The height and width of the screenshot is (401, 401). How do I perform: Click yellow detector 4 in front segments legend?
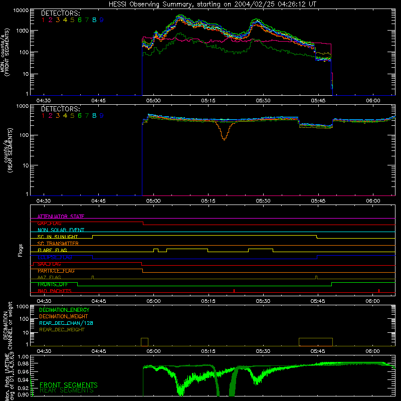[x=65, y=20]
